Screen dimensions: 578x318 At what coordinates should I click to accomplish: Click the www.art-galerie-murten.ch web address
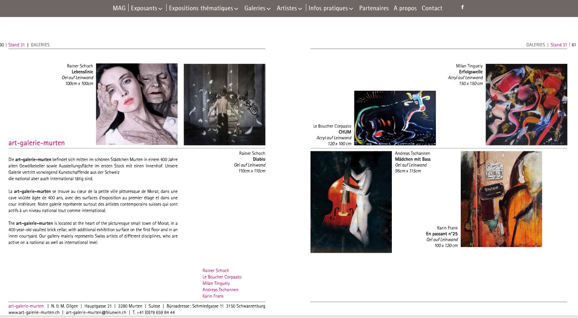(x=34, y=312)
